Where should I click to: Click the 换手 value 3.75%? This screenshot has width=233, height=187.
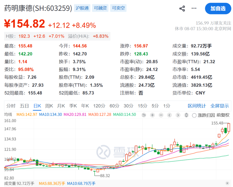[x=79, y=62]
